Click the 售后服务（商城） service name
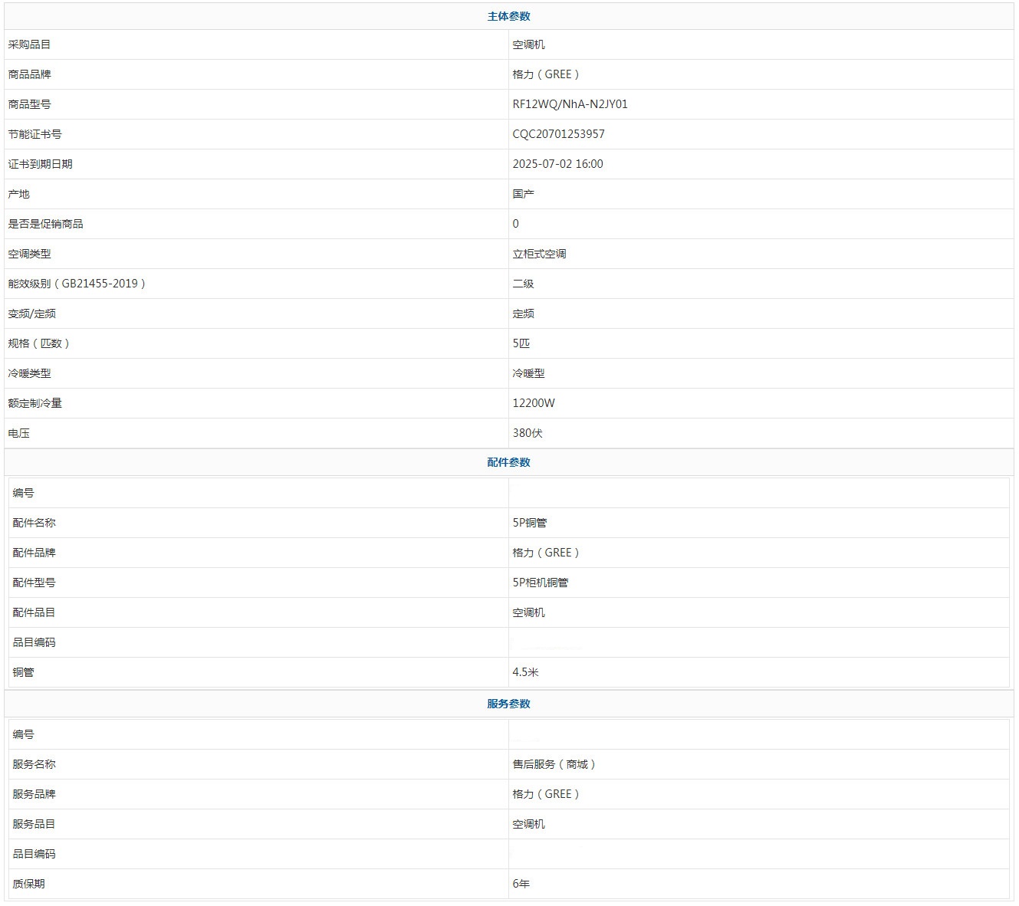This screenshot has height=906, width=1019. click(554, 764)
